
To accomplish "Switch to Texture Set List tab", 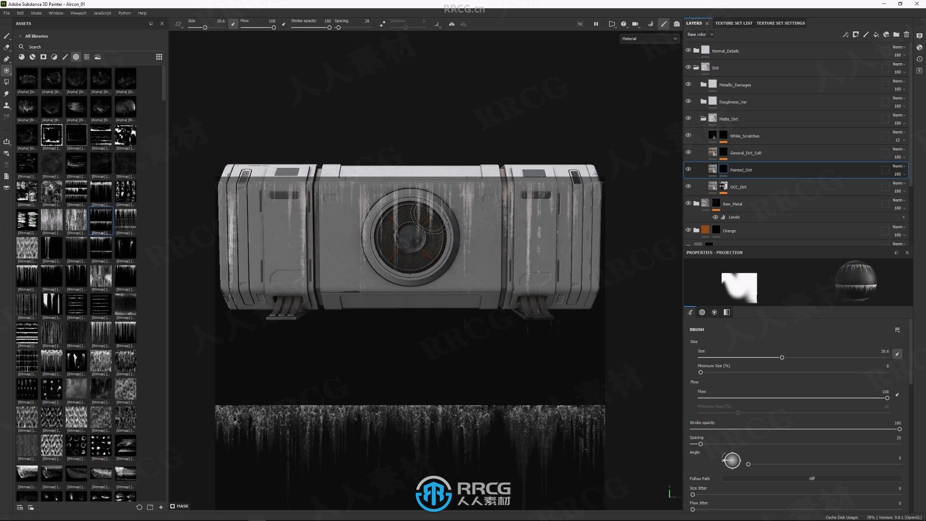I will pyautogui.click(x=734, y=23).
